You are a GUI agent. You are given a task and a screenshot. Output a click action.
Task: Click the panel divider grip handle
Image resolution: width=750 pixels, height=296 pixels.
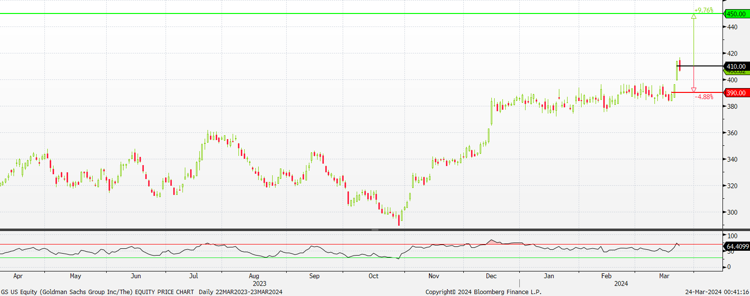coord(375,230)
